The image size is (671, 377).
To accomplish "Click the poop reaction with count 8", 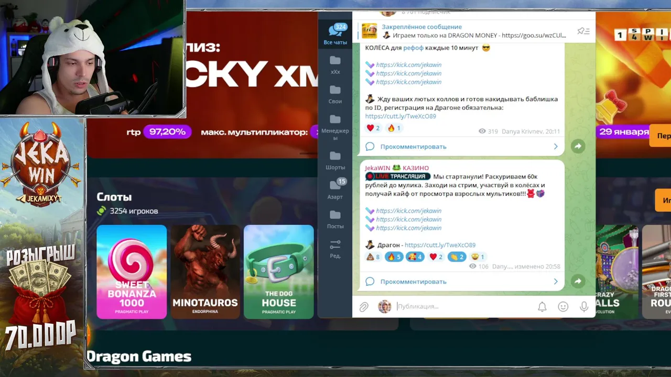I will [373, 257].
